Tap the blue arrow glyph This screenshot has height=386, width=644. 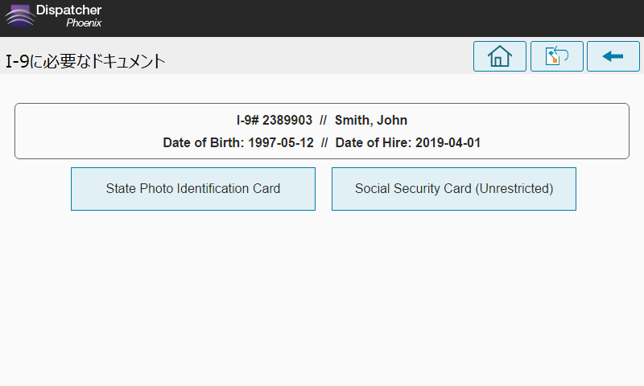point(613,56)
